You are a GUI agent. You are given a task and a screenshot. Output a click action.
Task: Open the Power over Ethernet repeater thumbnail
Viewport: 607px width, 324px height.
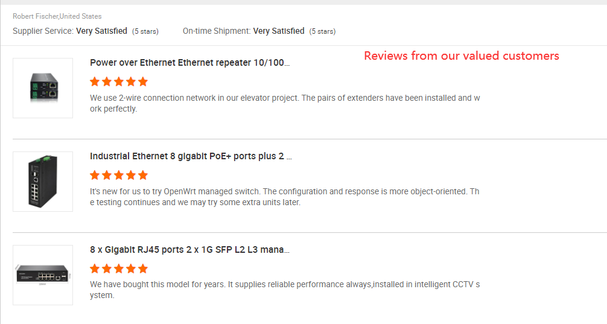(43, 88)
